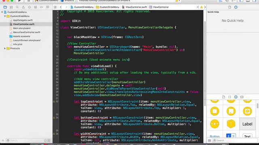Toggle Standard editor mode
This screenshot has width=259, height=145.
(221, 1)
